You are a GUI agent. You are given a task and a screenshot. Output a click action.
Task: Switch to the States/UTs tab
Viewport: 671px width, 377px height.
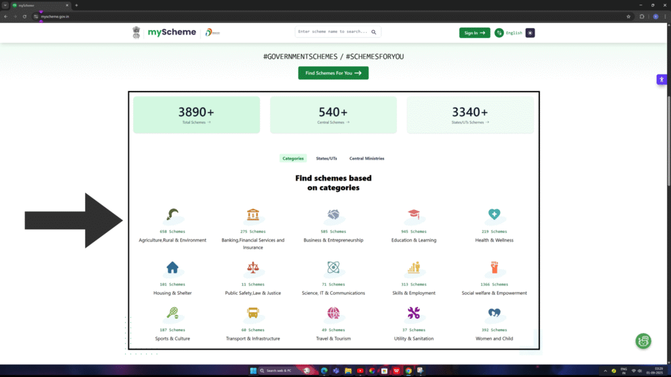click(x=327, y=158)
